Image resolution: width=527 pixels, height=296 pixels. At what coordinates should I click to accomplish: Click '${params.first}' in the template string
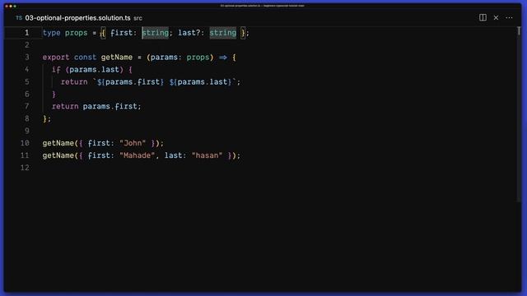(x=130, y=82)
